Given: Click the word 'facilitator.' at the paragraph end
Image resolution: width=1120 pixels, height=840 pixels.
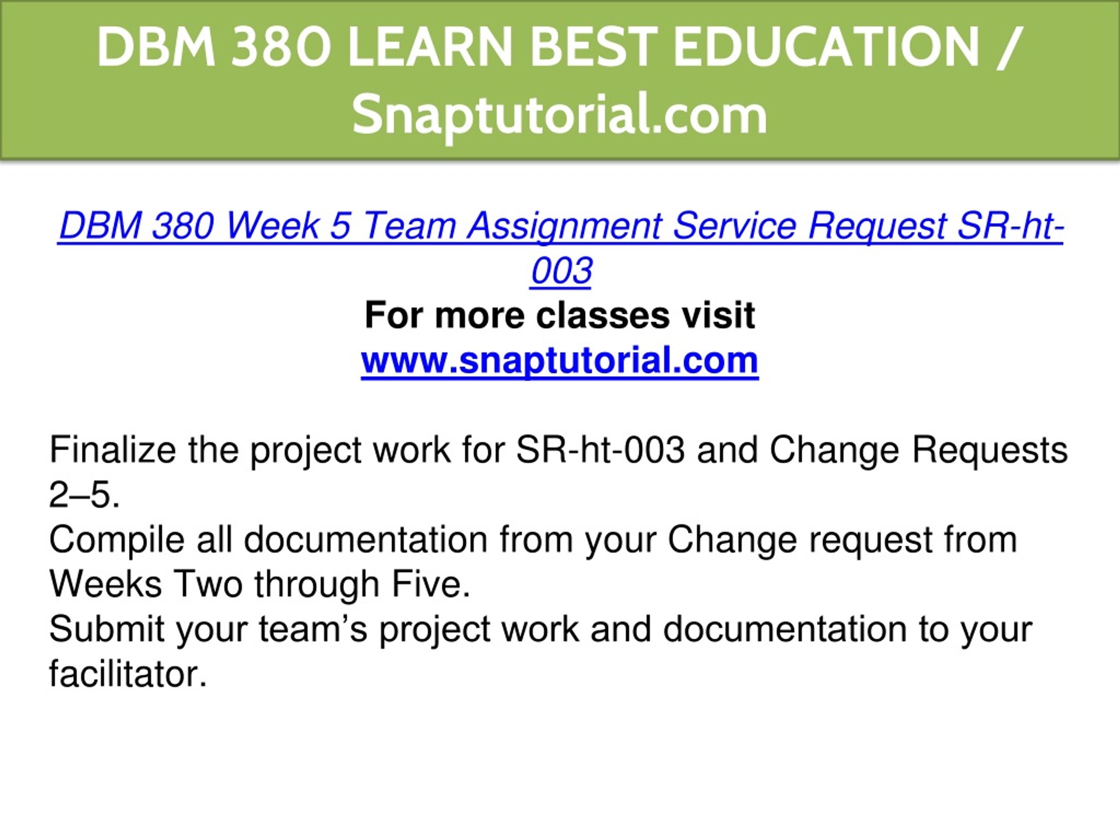Looking at the screenshot, I should pyautogui.click(x=128, y=675).
